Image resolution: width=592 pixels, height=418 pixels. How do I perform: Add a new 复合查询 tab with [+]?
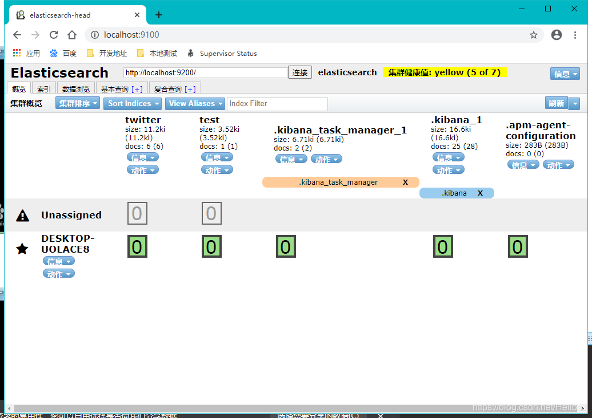tap(190, 90)
